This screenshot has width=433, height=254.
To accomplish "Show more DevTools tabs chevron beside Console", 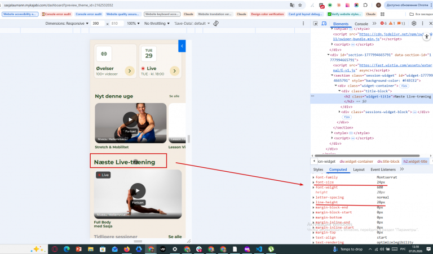I will coord(374,24).
